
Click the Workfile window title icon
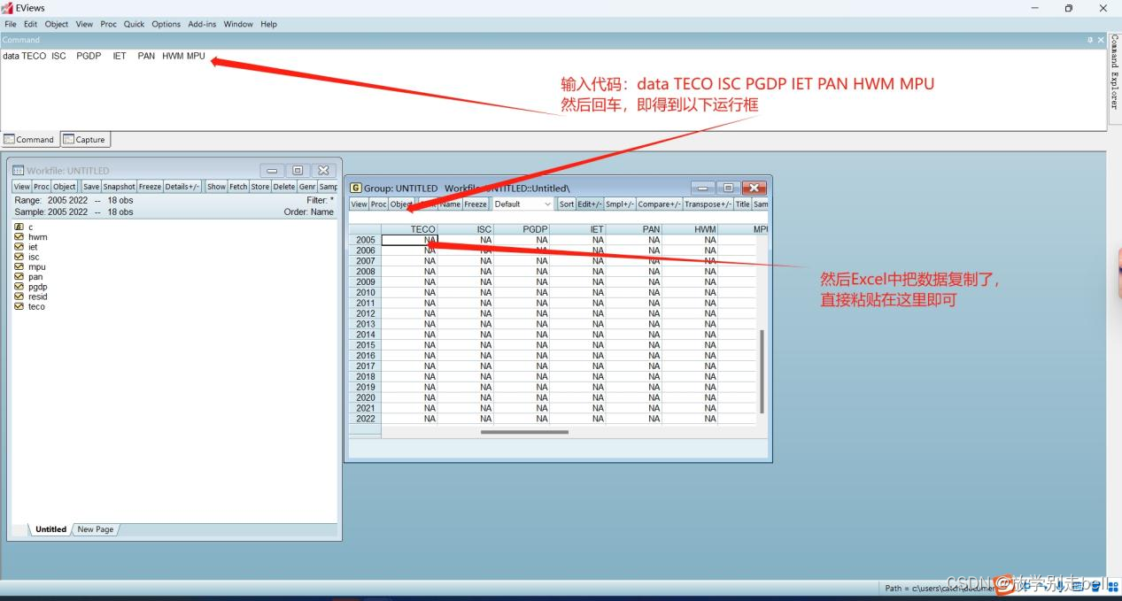18,170
